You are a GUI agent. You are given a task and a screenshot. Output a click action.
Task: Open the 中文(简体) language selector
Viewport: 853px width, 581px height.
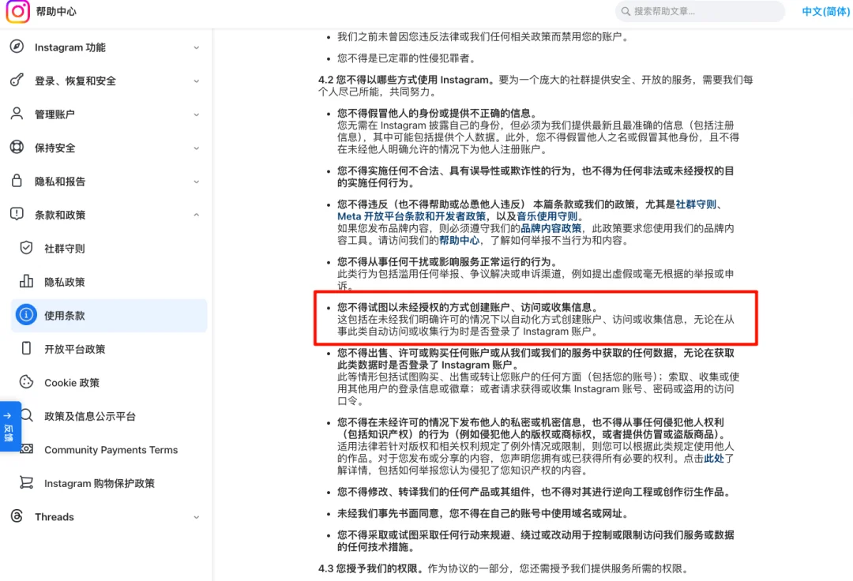tap(825, 11)
